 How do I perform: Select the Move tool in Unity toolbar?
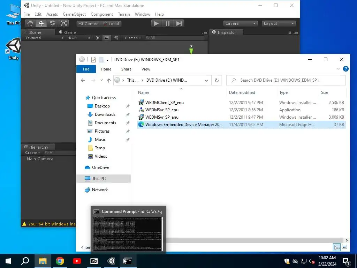click(41, 23)
